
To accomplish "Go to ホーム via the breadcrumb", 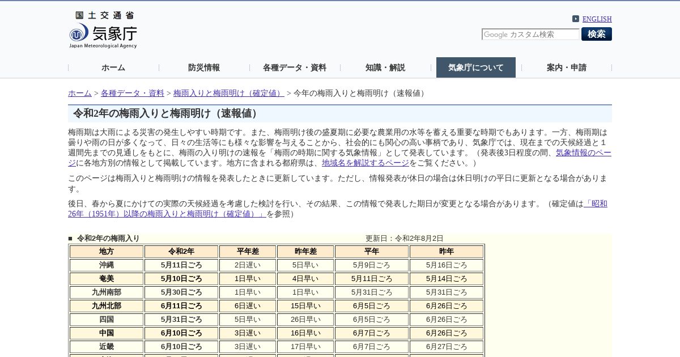I will tap(80, 93).
